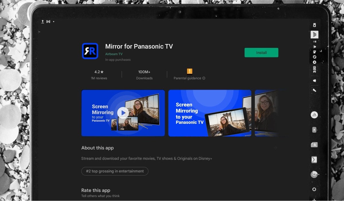This screenshot has width=344, height=201.
Task: Play the Screen Mirroring preview video
Action: click(x=123, y=113)
